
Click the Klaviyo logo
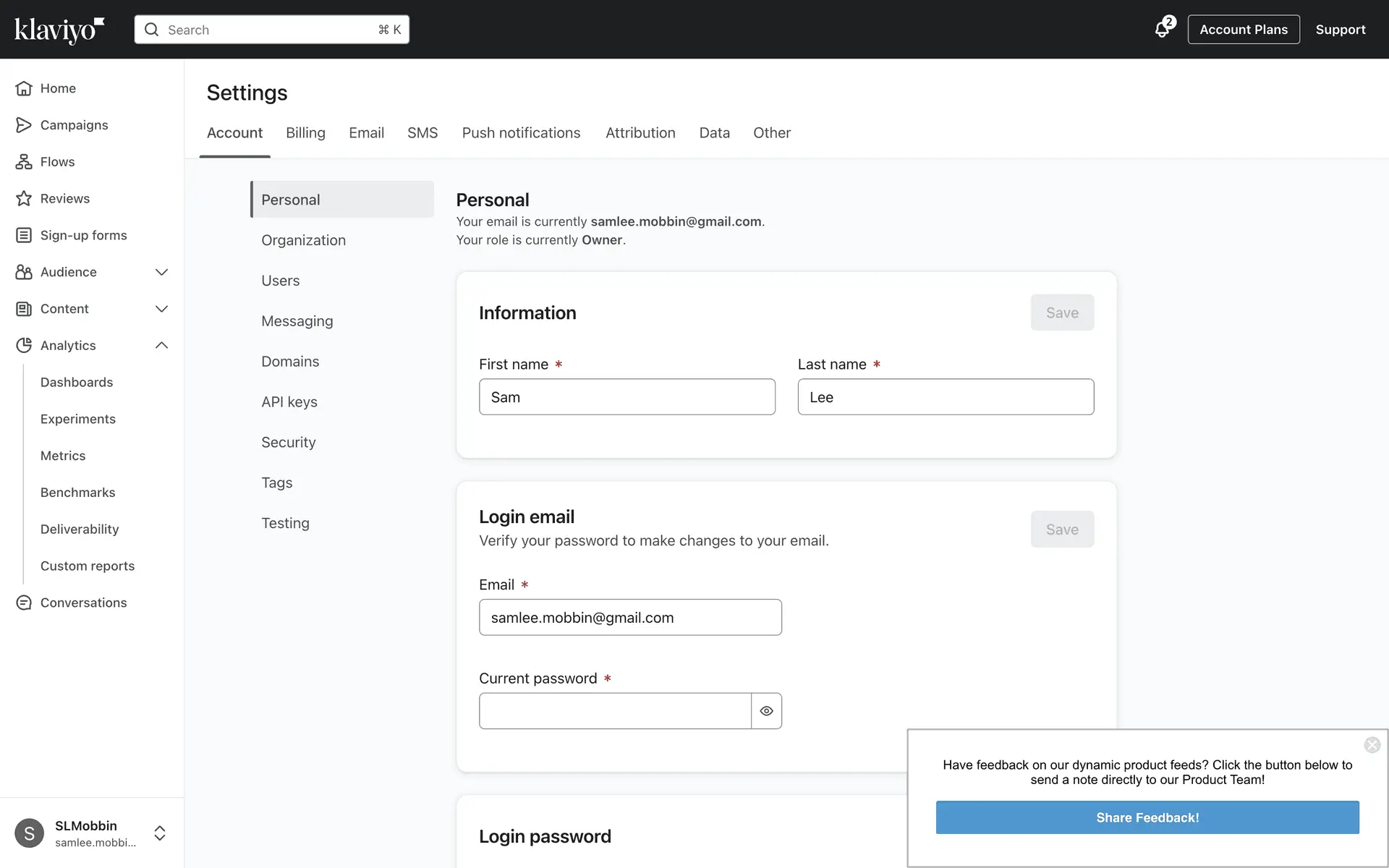pos(59,30)
